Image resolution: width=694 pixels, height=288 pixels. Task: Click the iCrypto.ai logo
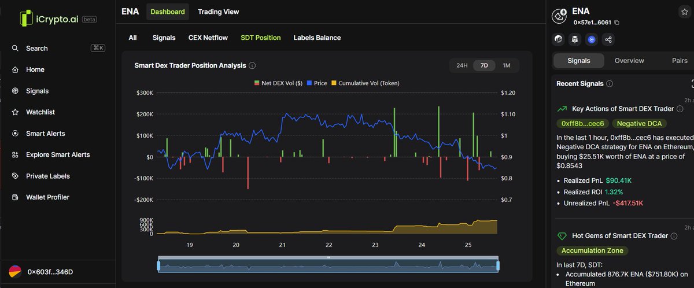coord(48,19)
